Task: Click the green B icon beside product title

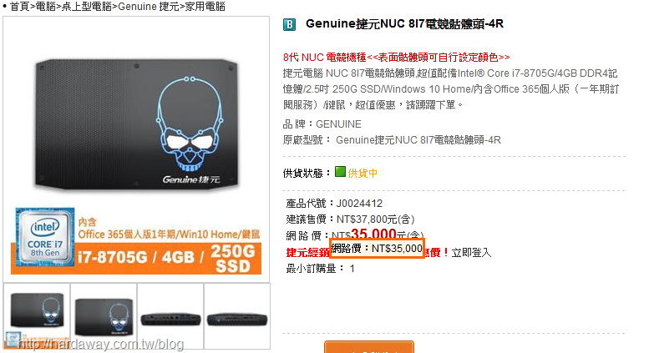Action: [x=289, y=24]
